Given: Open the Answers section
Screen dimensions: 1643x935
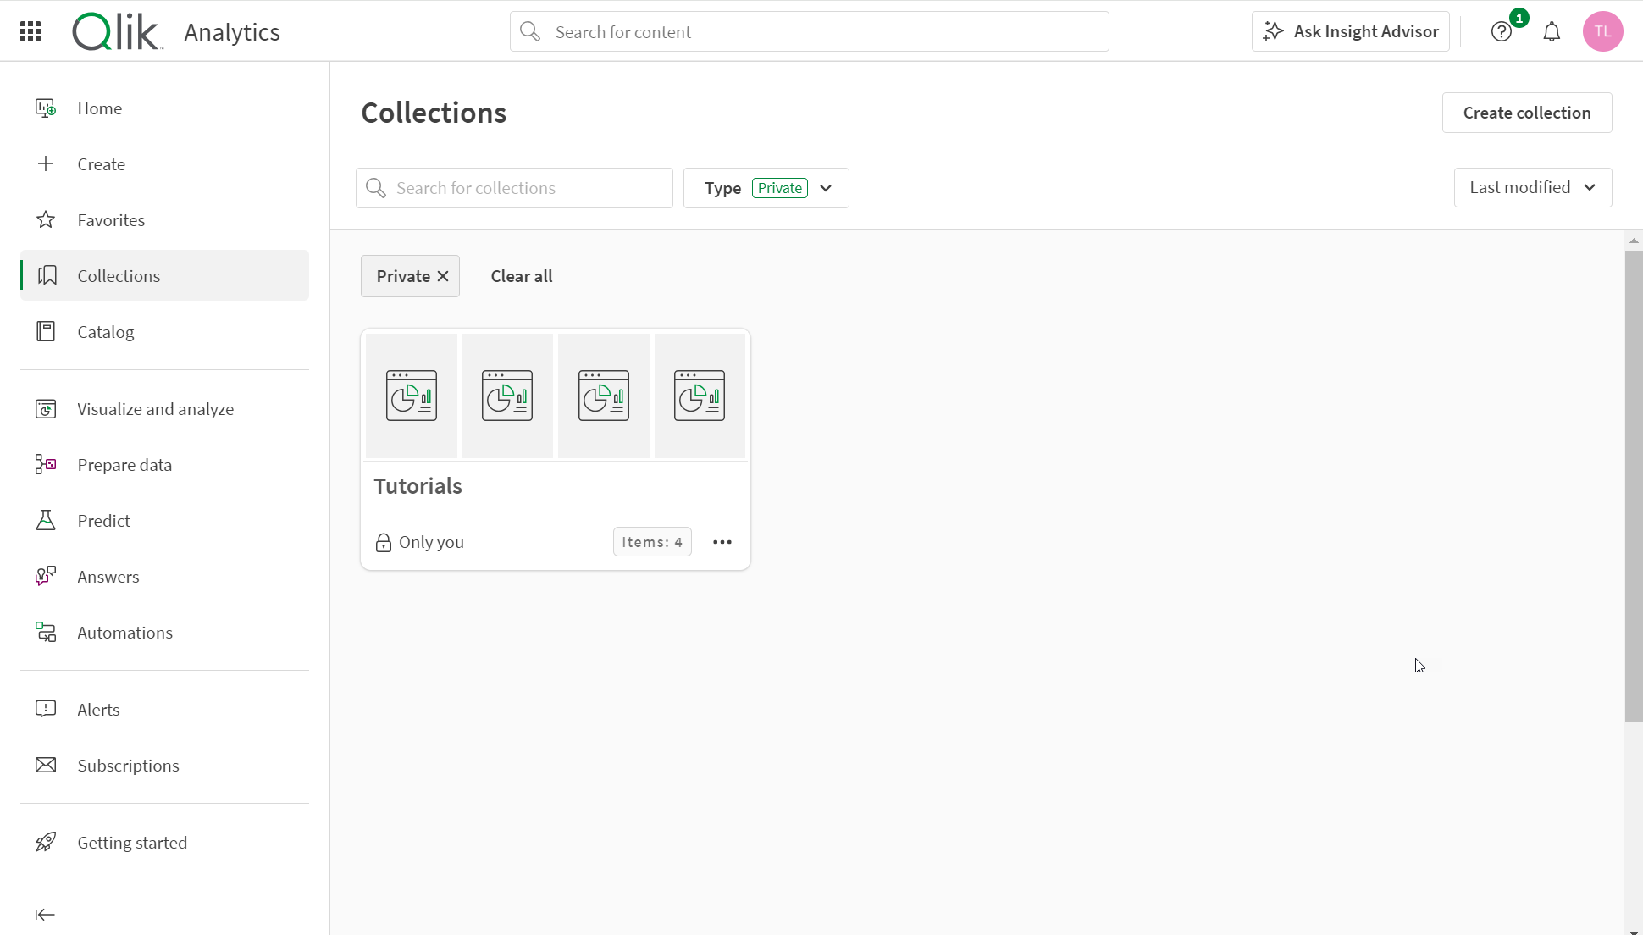Looking at the screenshot, I should pyautogui.click(x=108, y=577).
